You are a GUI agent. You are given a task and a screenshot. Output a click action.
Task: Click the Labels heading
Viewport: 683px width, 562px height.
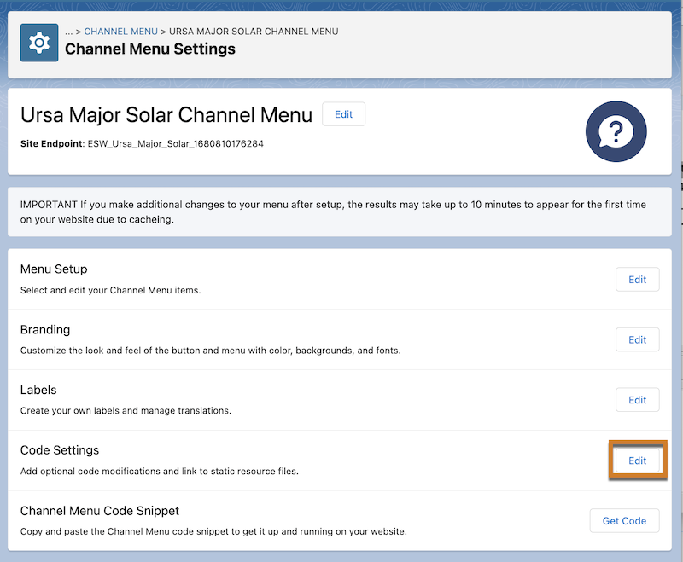38,390
